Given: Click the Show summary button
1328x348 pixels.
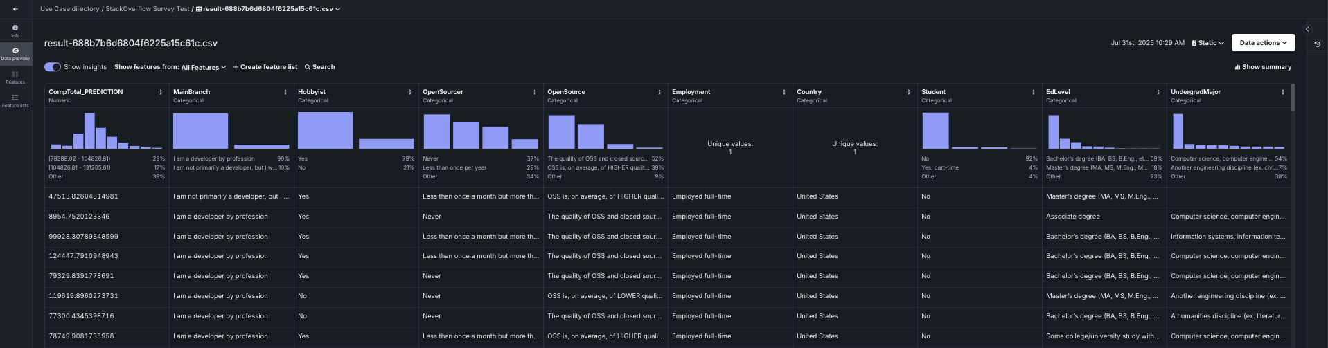Looking at the screenshot, I should (1263, 67).
